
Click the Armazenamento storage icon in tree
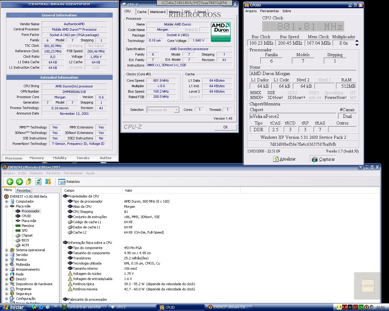[x=12, y=269]
